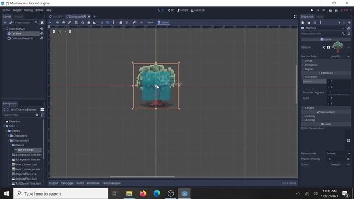Play a custom scene
354x199 pixels.
(x=336, y=10)
